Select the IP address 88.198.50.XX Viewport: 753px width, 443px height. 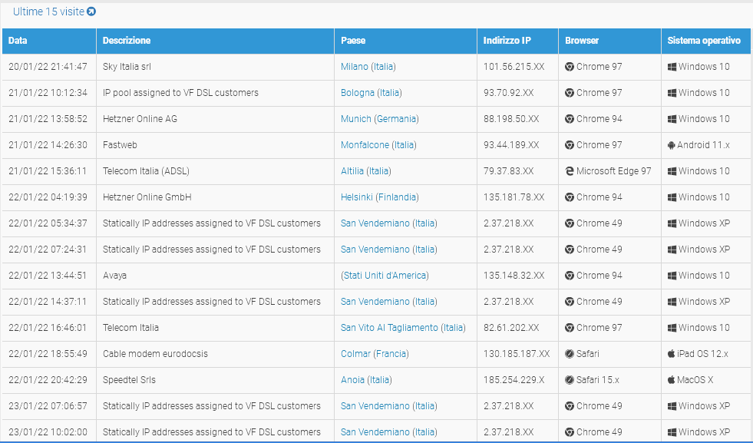[x=511, y=119]
